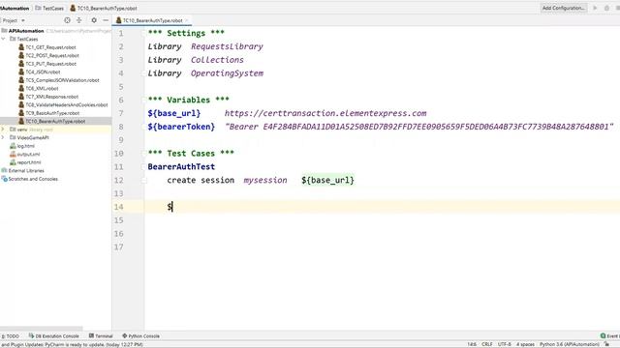The image size is (620, 348).
Task: Click the Python 3.6 interpreter selector
Action: [570, 344]
